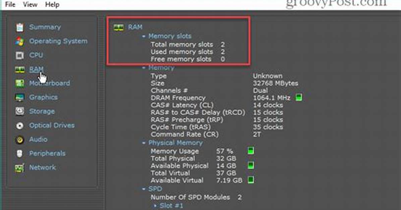Image resolution: width=401 pixels, height=210 pixels.
Task: Click the Summary clipboard icon
Action: tap(20, 27)
